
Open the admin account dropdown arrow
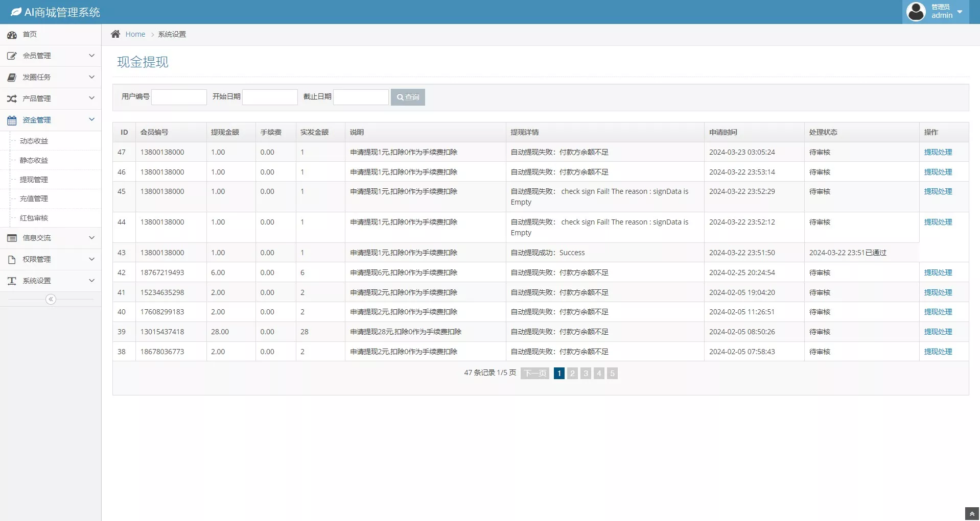click(x=960, y=12)
